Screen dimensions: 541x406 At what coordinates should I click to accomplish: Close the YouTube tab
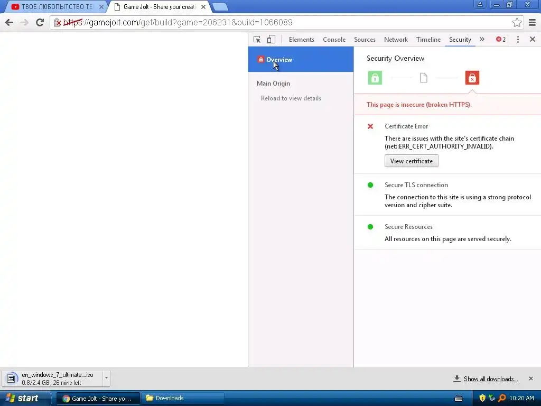click(101, 6)
